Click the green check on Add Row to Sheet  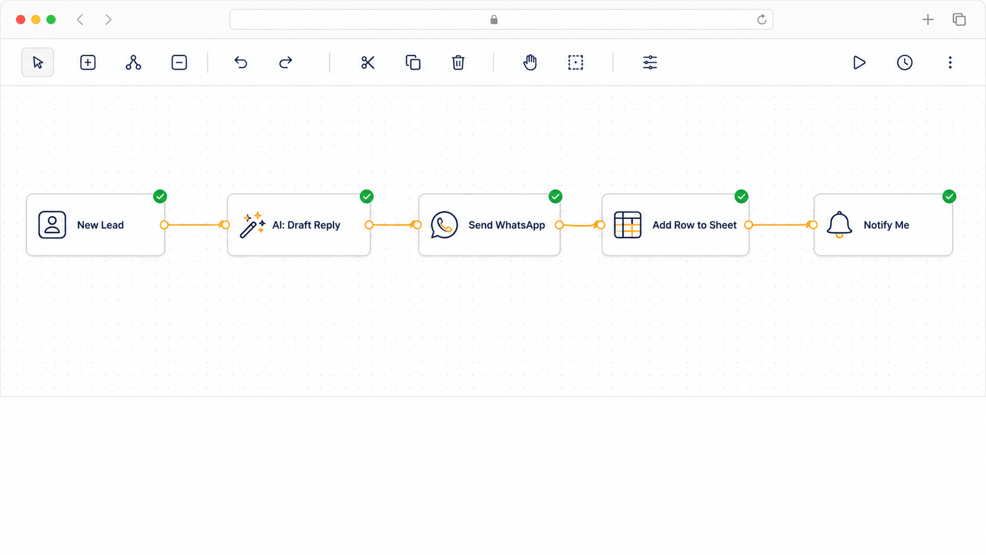741,197
